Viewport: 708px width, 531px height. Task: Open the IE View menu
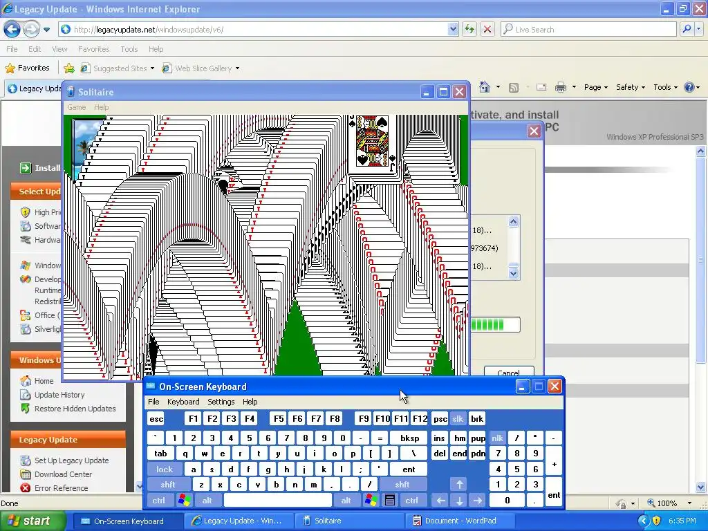tap(59, 49)
